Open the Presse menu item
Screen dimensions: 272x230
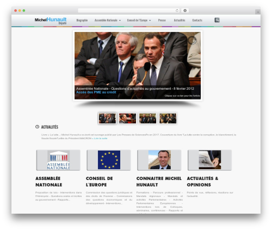(x=162, y=20)
